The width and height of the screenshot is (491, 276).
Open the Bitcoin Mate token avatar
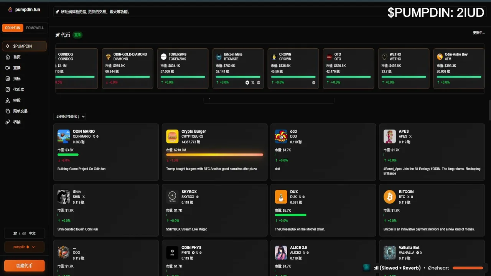pyautogui.click(x=219, y=57)
